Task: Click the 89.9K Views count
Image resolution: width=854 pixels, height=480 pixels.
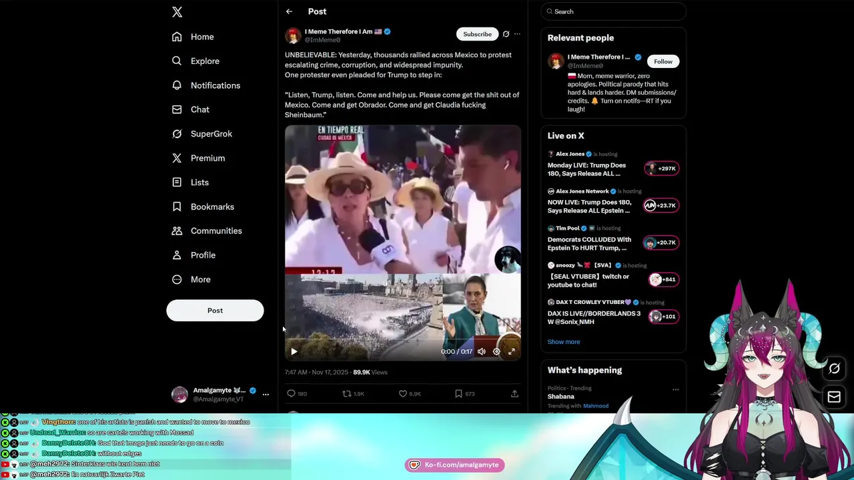Action: click(x=370, y=373)
